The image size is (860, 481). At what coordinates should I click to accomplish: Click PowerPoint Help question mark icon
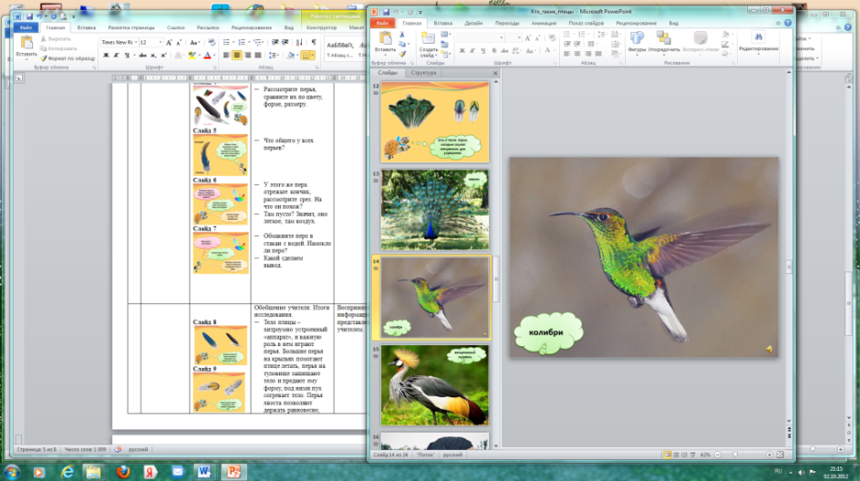click(788, 23)
